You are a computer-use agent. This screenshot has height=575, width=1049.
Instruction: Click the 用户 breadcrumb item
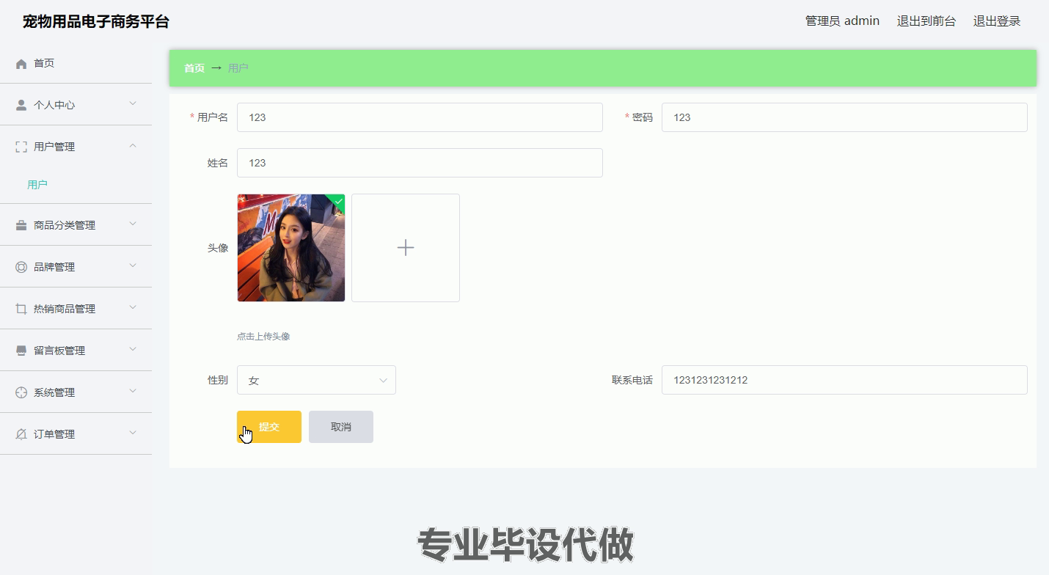(x=238, y=68)
